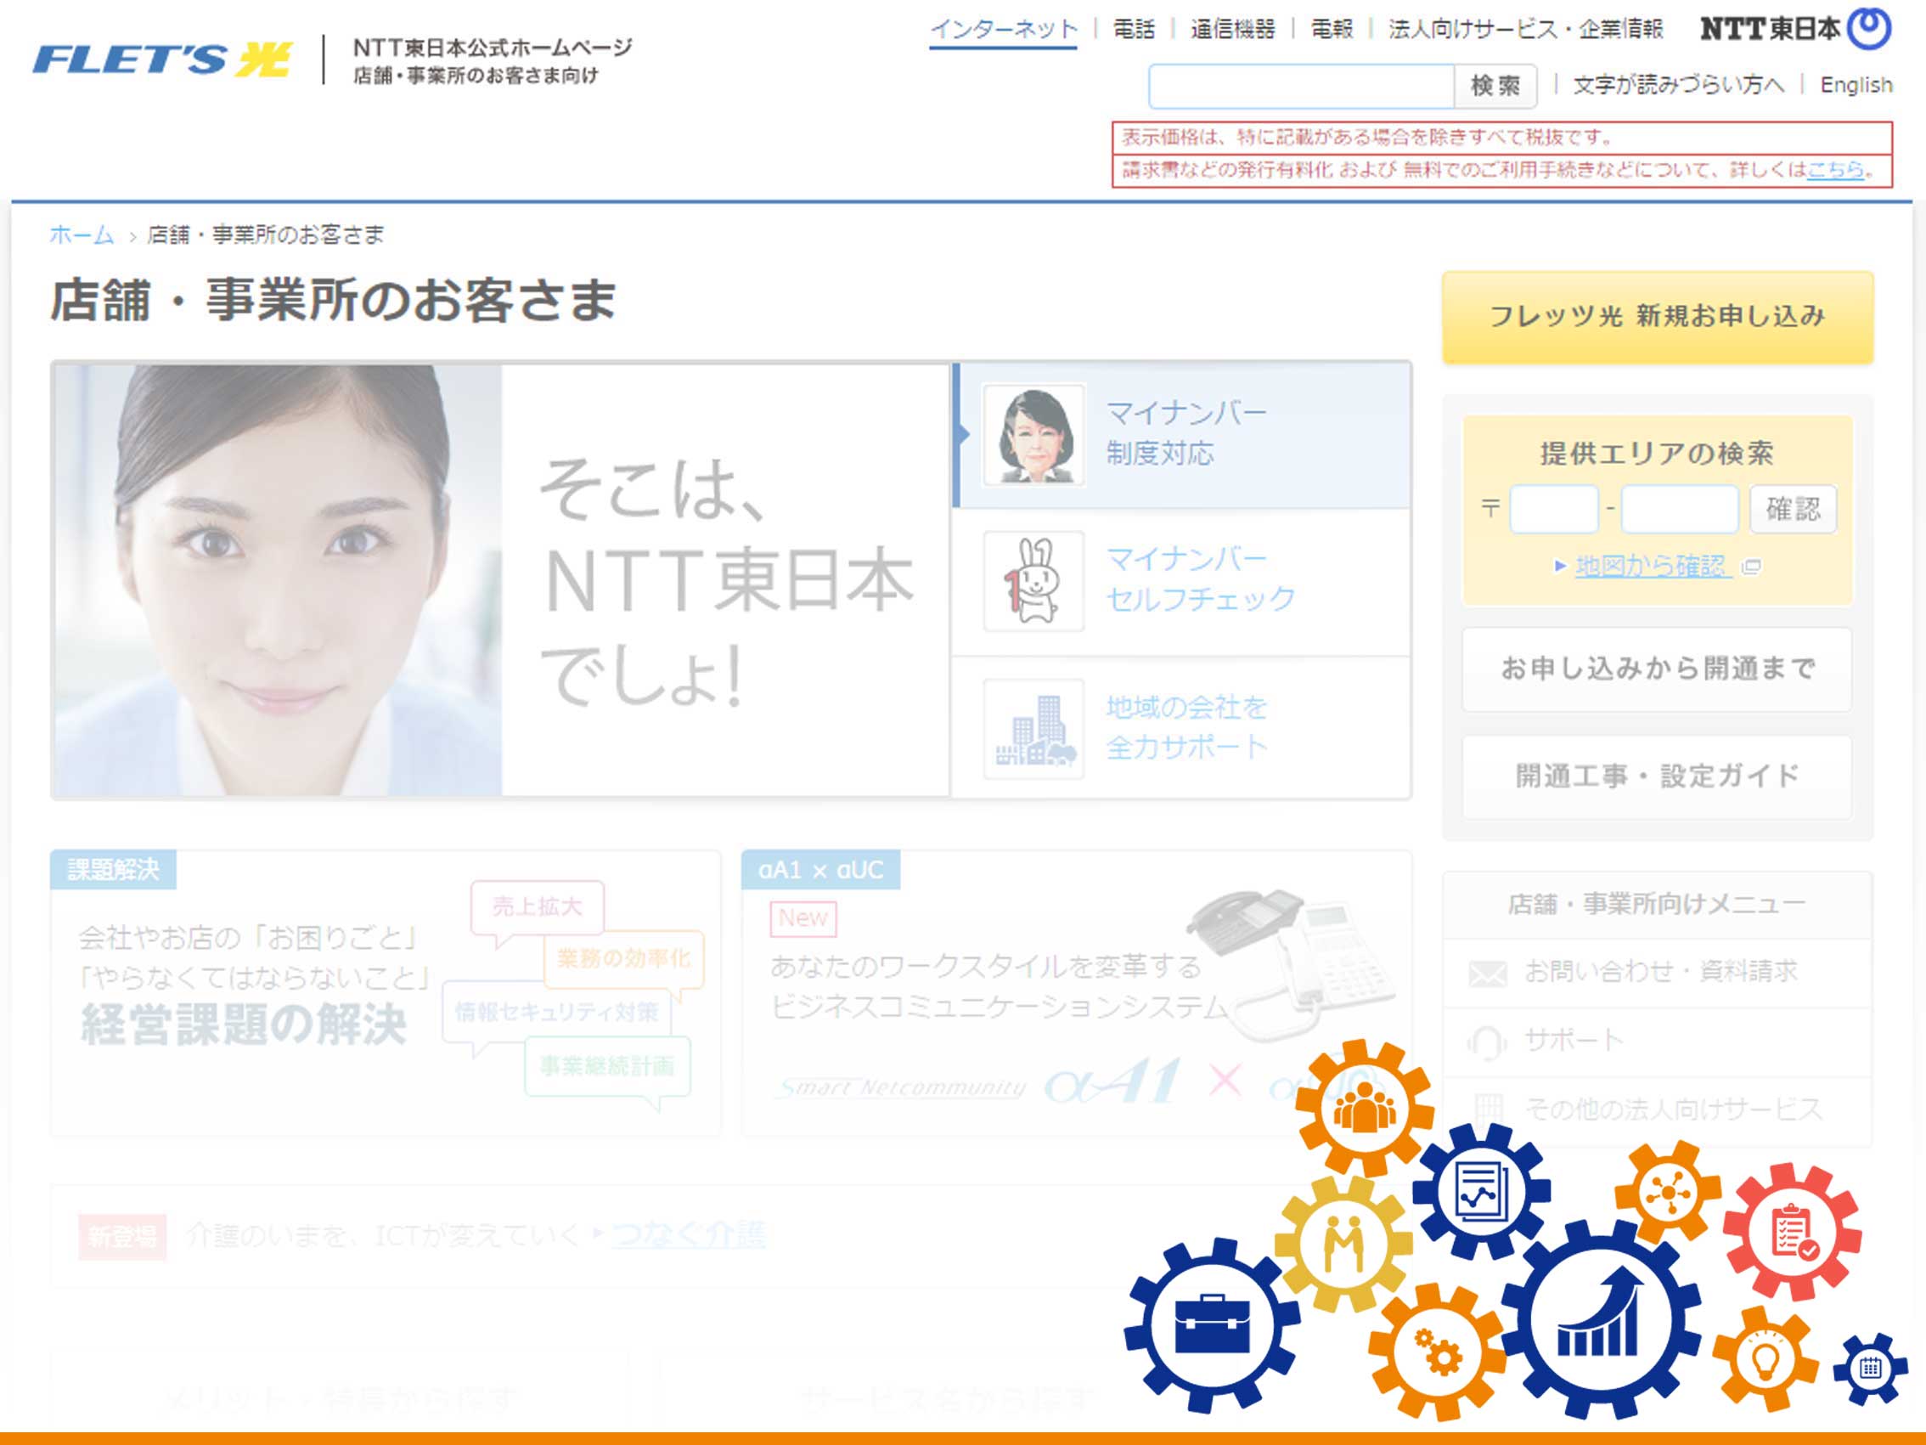This screenshot has height=1445, width=1926.
Task: Focus the first postal code field
Action: coord(1554,509)
